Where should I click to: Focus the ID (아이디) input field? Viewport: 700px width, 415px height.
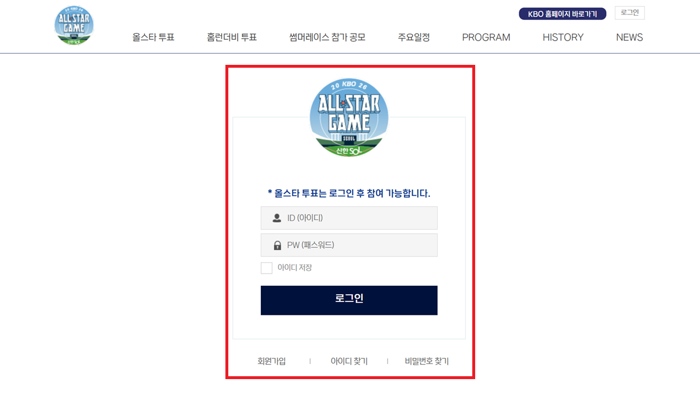(x=349, y=218)
